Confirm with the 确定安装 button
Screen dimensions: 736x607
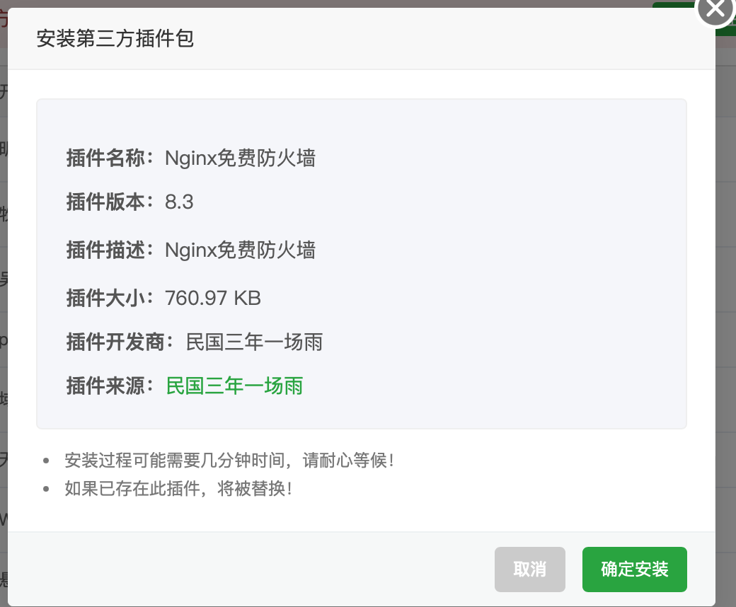pyautogui.click(x=635, y=569)
